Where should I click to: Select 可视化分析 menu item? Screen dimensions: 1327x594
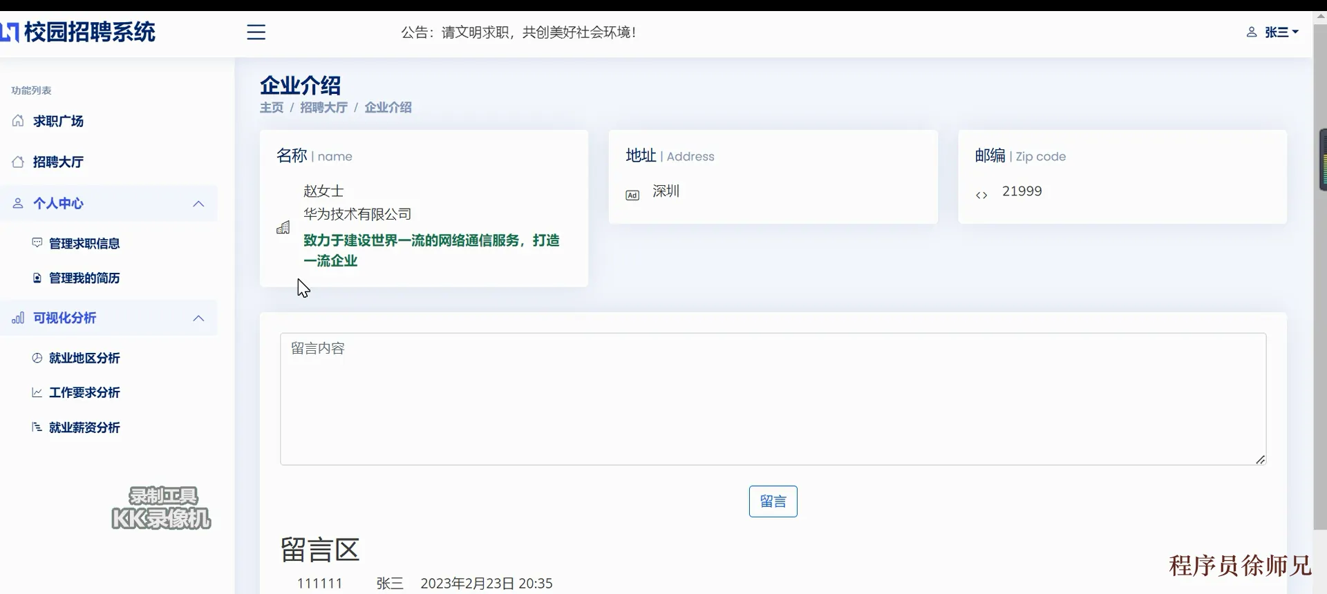pos(109,318)
